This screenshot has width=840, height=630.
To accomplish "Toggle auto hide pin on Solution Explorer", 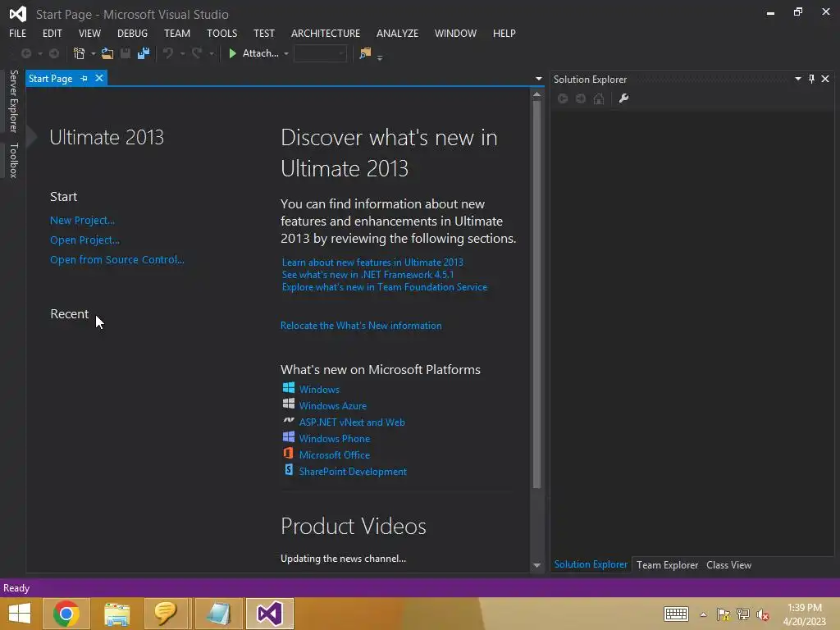I will point(811,80).
